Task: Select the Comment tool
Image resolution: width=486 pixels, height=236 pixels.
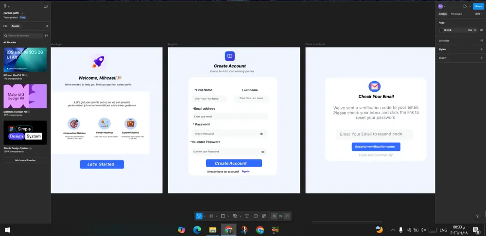Action: point(256,216)
